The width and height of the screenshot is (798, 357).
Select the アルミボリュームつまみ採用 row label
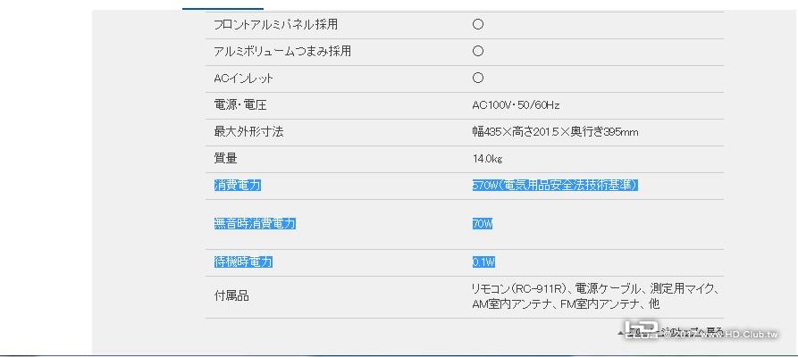click(x=281, y=52)
